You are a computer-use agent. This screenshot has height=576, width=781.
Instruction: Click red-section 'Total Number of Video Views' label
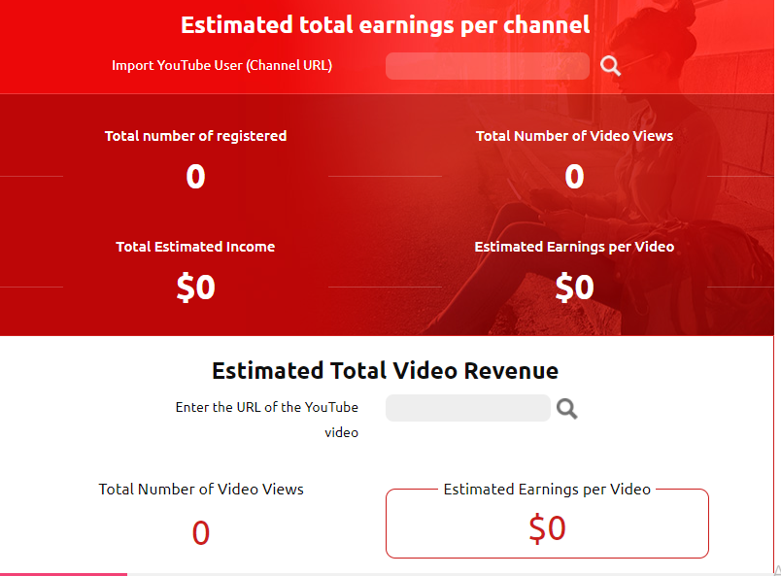point(574,136)
